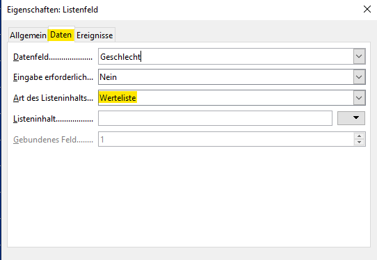Viewport: 377px width, 260px height.
Task: Expand the Datenfeld dropdown arrow
Action: tap(359, 56)
